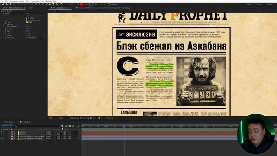Click the parent pick whip on first layer
This screenshot has width=277, height=156.
[x=65, y=132]
